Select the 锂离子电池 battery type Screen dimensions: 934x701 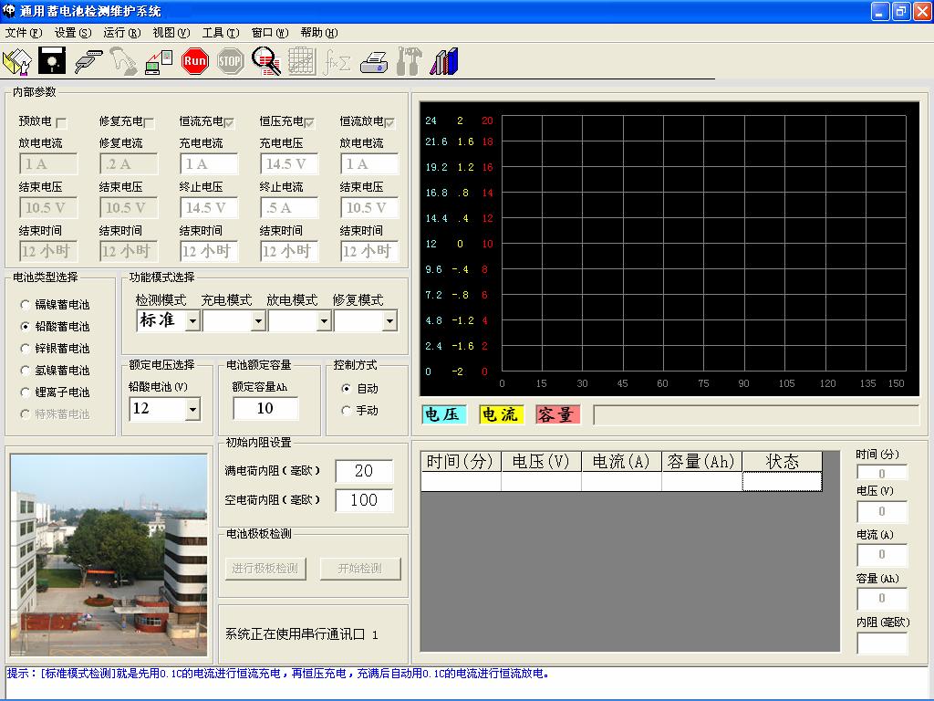click(26, 392)
